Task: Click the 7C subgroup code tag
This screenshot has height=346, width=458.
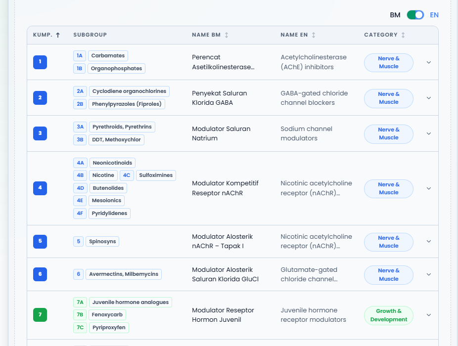Action: pyautogui.click(x=80, y=328)
